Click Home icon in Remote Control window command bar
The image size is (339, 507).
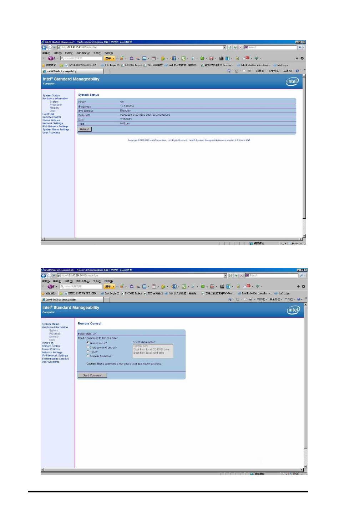click(230, 299)
